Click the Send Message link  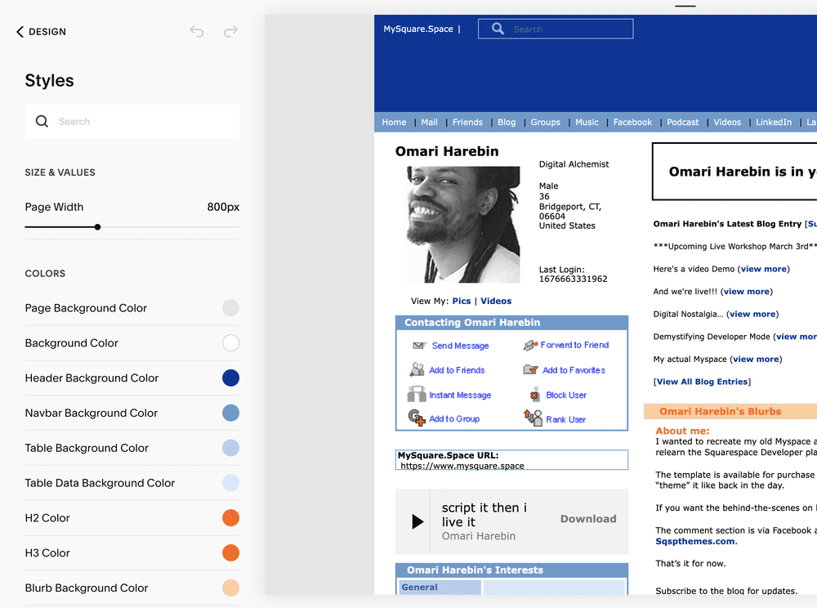tap(460, 346)
